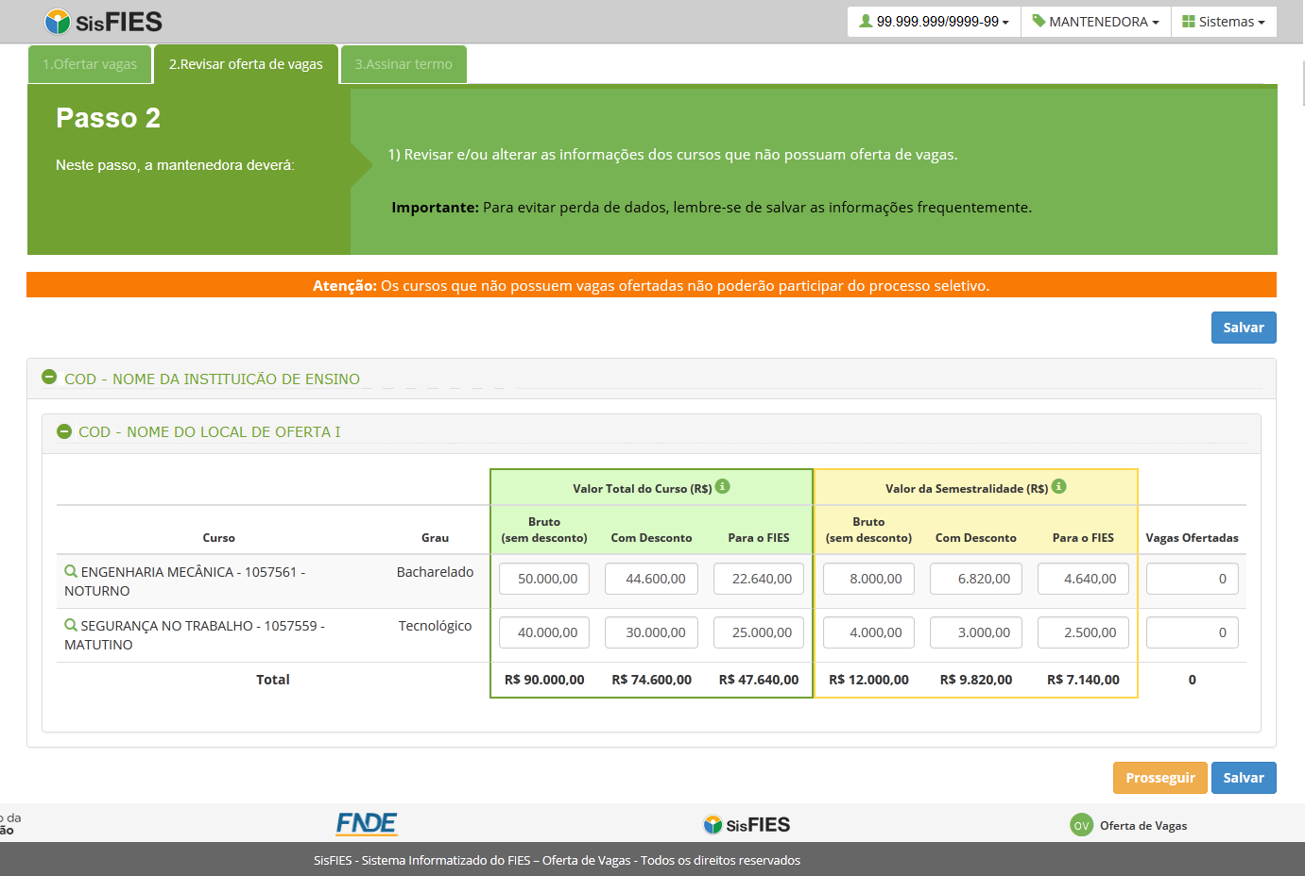Edit Segurança no Trabalho semestralidade bruto 4.000,00
The image size is (1305, 876).
(868, 632)
